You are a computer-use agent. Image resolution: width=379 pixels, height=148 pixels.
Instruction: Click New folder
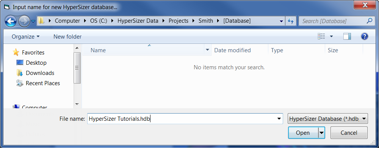(x=67, y=37)
